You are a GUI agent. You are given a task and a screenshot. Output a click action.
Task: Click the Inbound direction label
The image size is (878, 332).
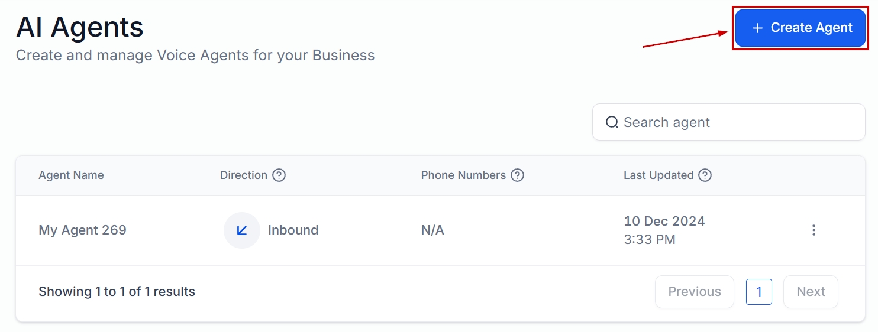[x=293, y=230]
